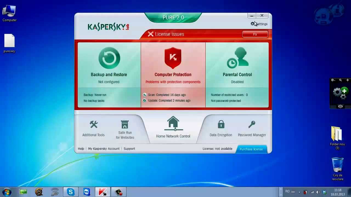Screen dimensions: 351x197
Task: Open Password Manager key icon
Action: pos(252,124)
